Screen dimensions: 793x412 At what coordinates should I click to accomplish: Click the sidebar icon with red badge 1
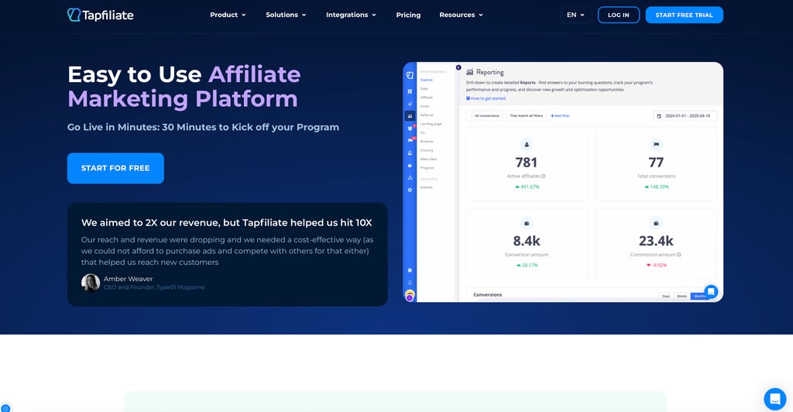[x=410, y=128]
